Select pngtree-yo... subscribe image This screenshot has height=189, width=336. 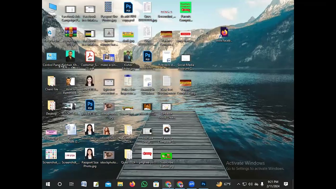tap(148, 157)
